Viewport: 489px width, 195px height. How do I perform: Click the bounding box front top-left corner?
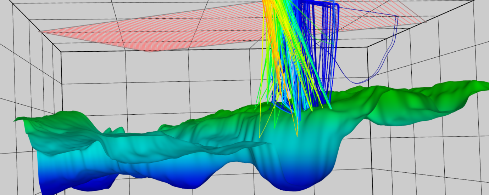pyautogui.click(x=61, y=52)
